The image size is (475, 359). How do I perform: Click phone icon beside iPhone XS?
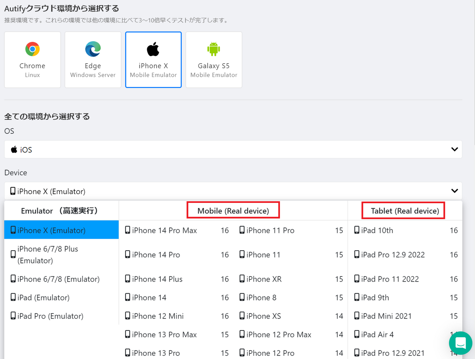pyautogui.click(x=242, y=316)
